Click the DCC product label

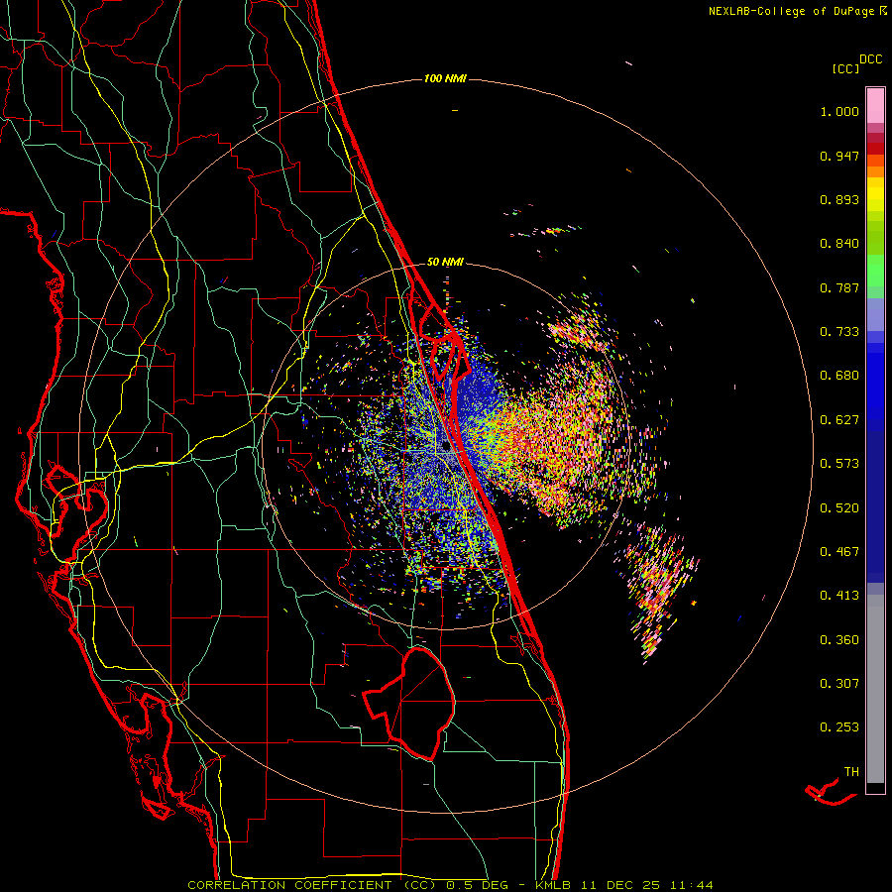pyautogui.click(x=870, y=59)
